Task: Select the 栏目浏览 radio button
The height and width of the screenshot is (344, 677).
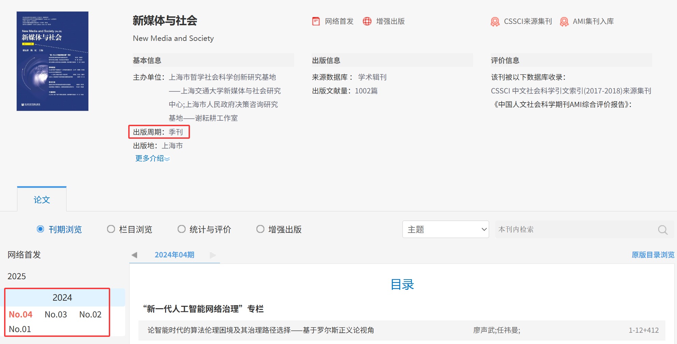Action: pyautogui.click(x=111, y=229)
